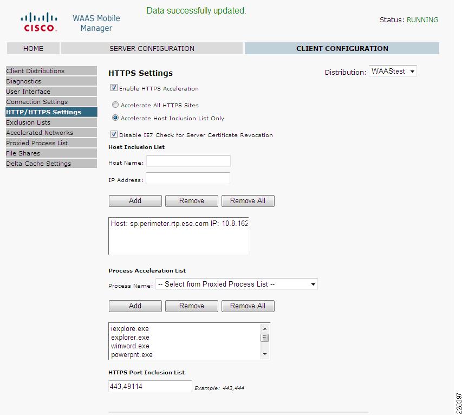
Task: Select winword.exe in process list
Action: (130, 346)
